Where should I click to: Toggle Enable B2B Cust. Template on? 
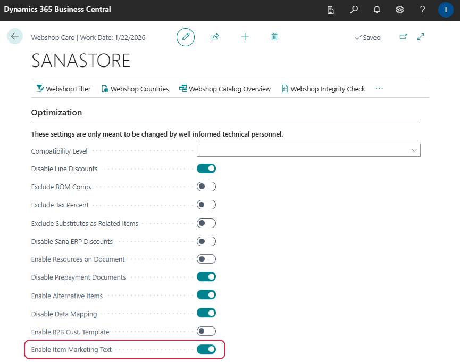click(206, 332)
